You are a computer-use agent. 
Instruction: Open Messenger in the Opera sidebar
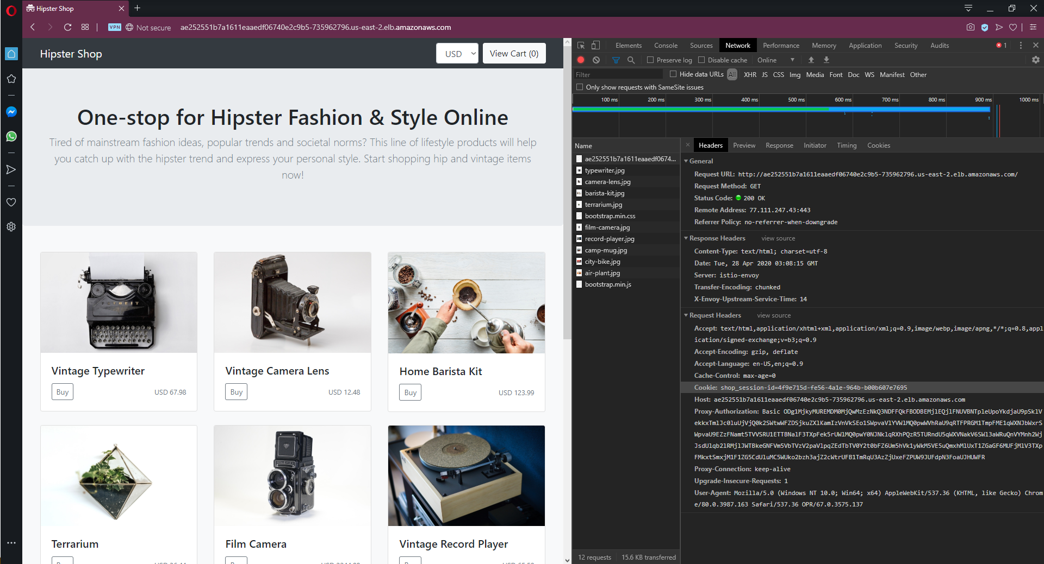coord(11,112)
